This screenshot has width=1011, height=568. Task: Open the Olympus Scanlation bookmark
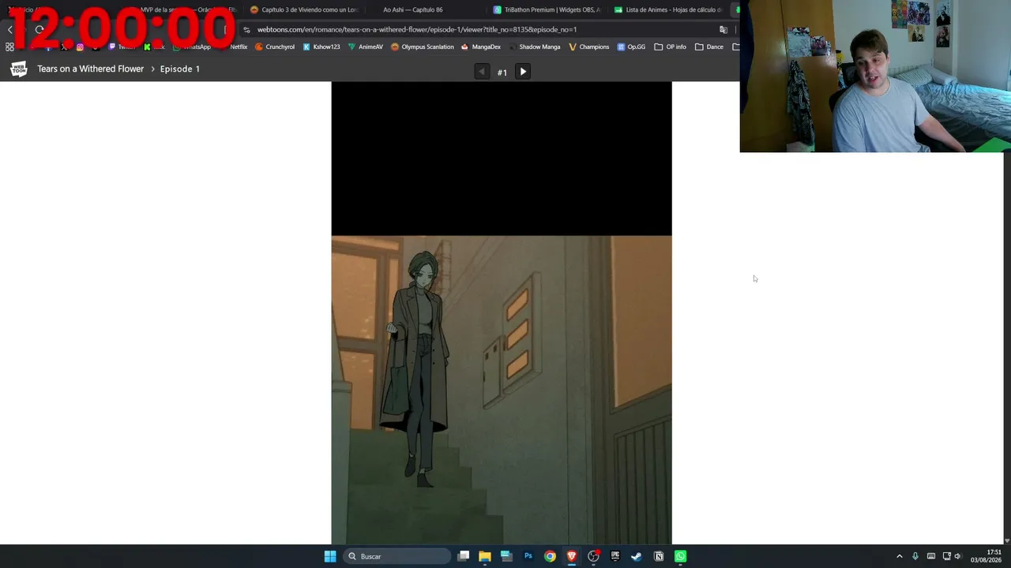coord(423,47)
